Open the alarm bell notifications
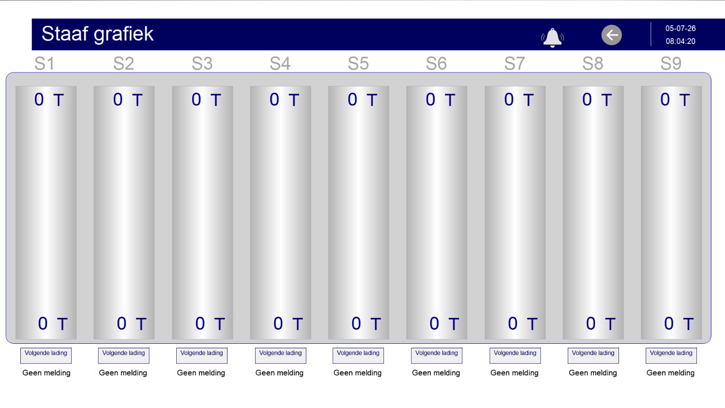Screen dimensions: 725x408 [x=552, y=37]
